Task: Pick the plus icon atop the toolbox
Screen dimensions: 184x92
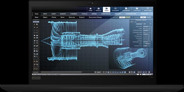Action: (x=34, y=24)
